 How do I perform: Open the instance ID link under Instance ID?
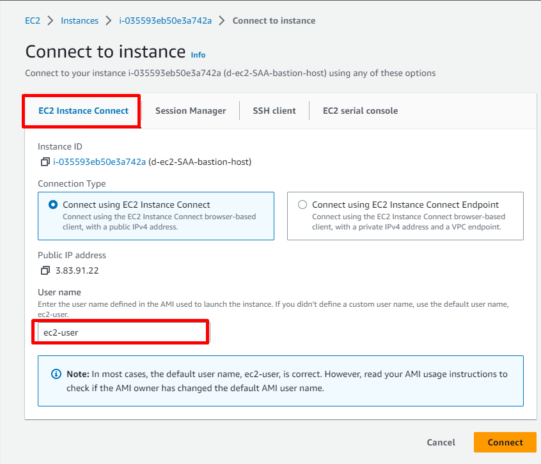[x=99, y=162]
